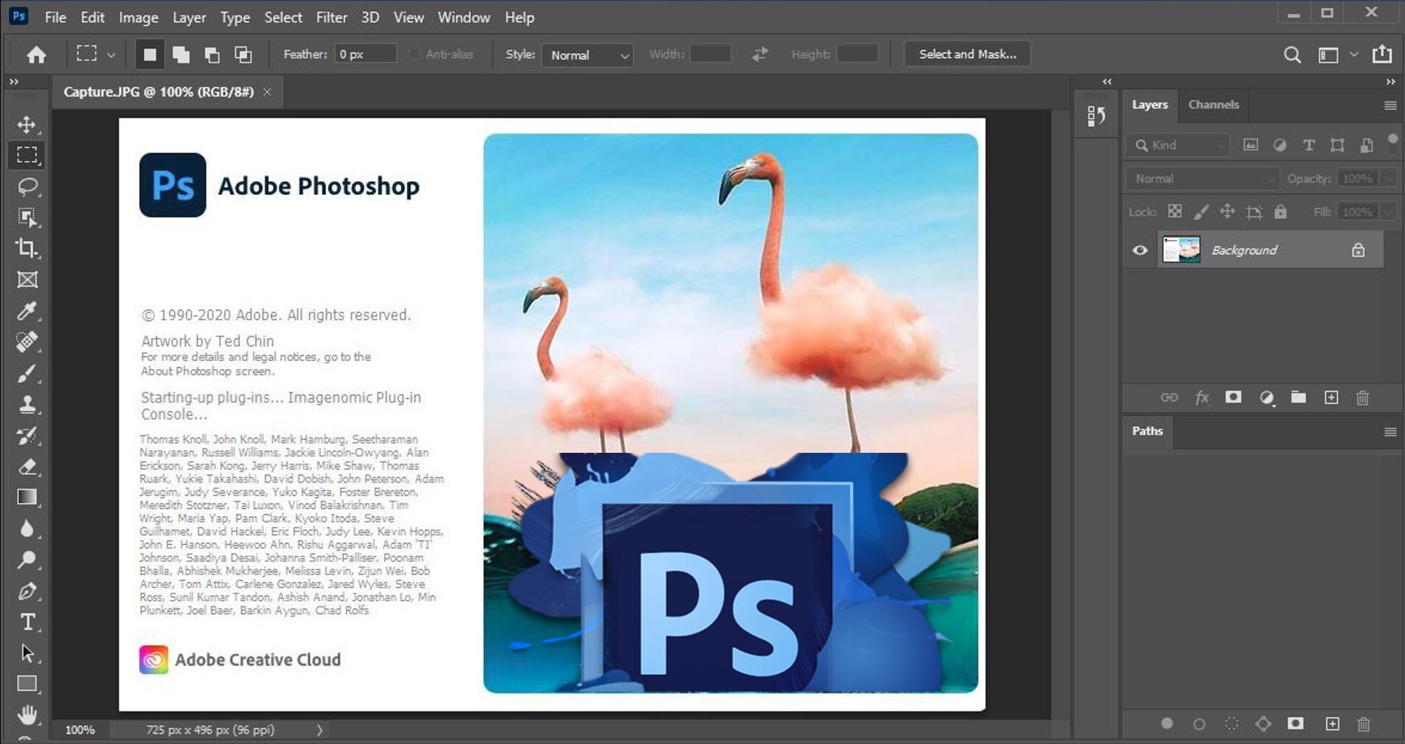The width and height of the screenshot is (1405, 744).
Task: Select the Blur tool
Action: pos(27,529)
